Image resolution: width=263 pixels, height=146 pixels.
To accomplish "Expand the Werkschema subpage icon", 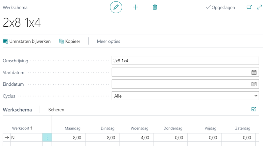I will pyautogui.click(x=254, y=109).
